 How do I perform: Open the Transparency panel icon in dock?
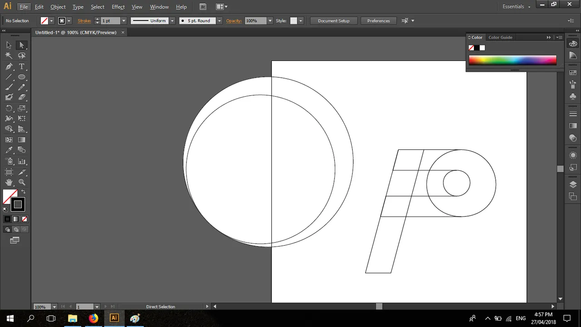tap(573, 138)
